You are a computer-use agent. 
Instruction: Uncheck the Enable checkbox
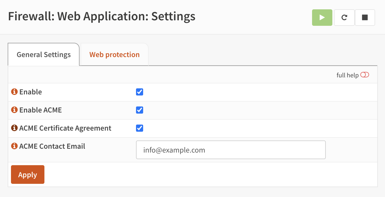pos(140,92)
